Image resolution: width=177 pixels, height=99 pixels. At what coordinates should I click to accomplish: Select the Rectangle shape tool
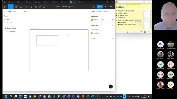coord(21,7)
